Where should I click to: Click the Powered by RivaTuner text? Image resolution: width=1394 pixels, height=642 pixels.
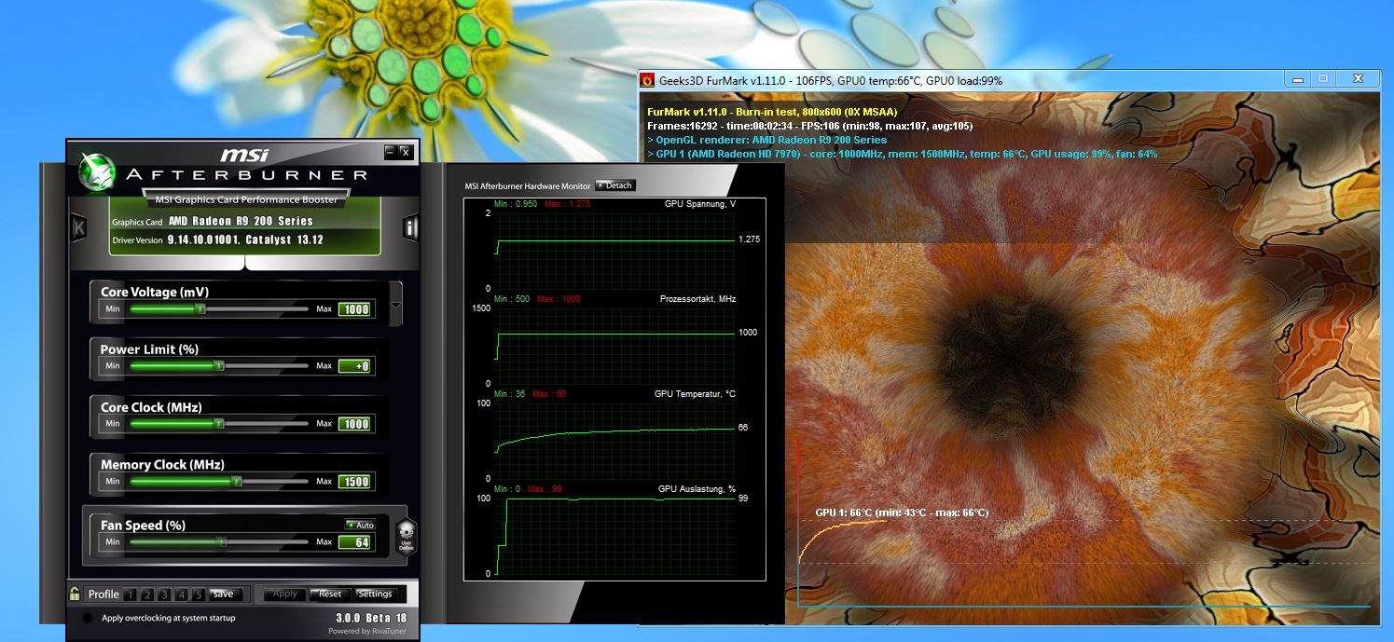367,632
